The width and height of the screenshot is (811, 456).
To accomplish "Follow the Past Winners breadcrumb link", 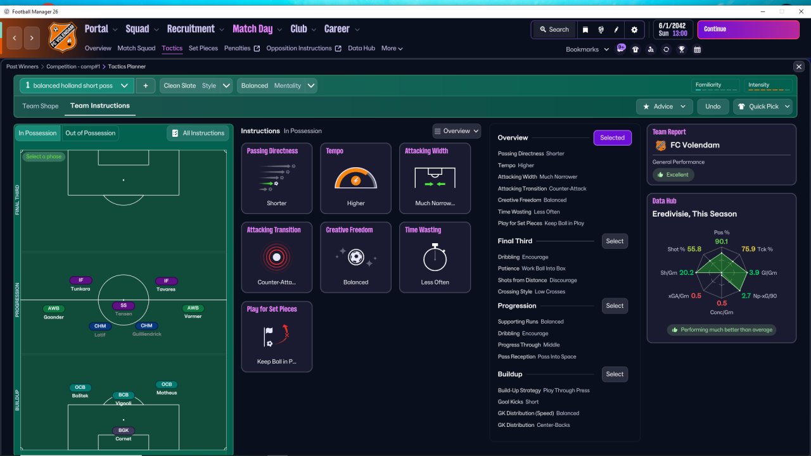I will pyautogui.click(x=22, y=66).
